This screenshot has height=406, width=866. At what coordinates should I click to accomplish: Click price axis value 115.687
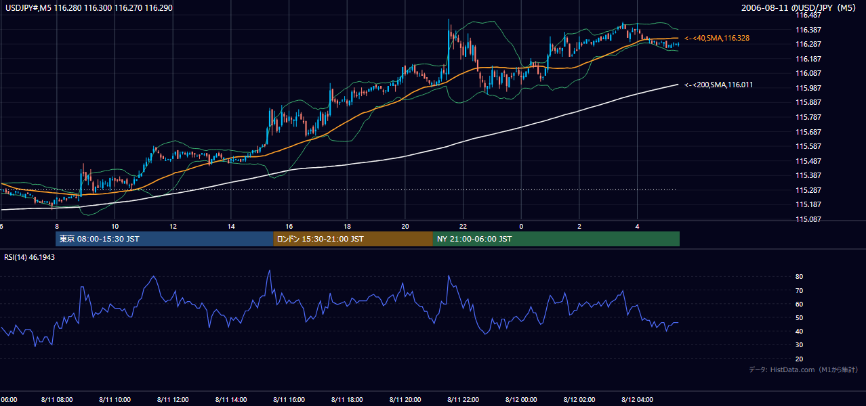click(x=808, y=132)
